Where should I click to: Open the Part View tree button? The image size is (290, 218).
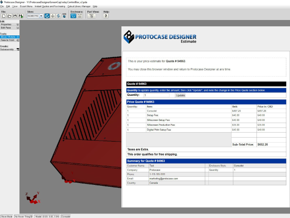click(92, 16)
